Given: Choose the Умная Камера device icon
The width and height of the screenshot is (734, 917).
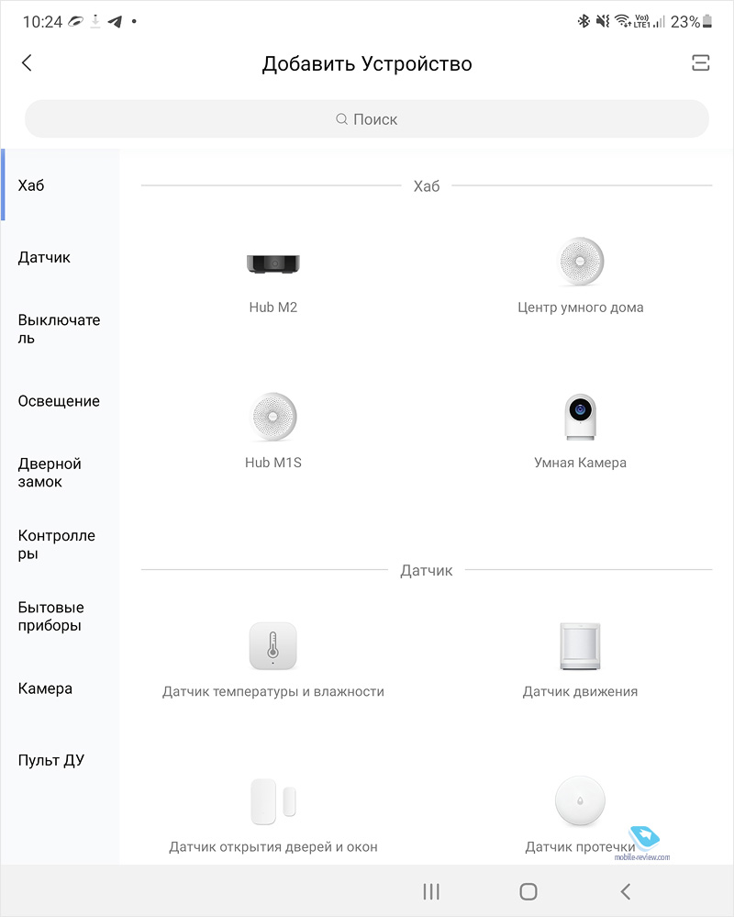Looking at the screenshot, I should coord(580,417).
